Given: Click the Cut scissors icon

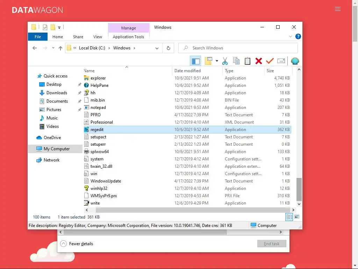Looking at the screenshot, I should click(x=225, y=61).
